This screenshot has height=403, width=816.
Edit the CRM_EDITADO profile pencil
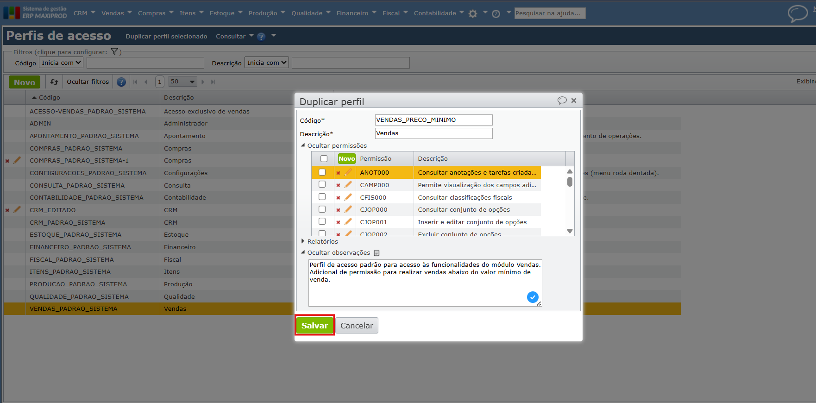pos(17,210)
